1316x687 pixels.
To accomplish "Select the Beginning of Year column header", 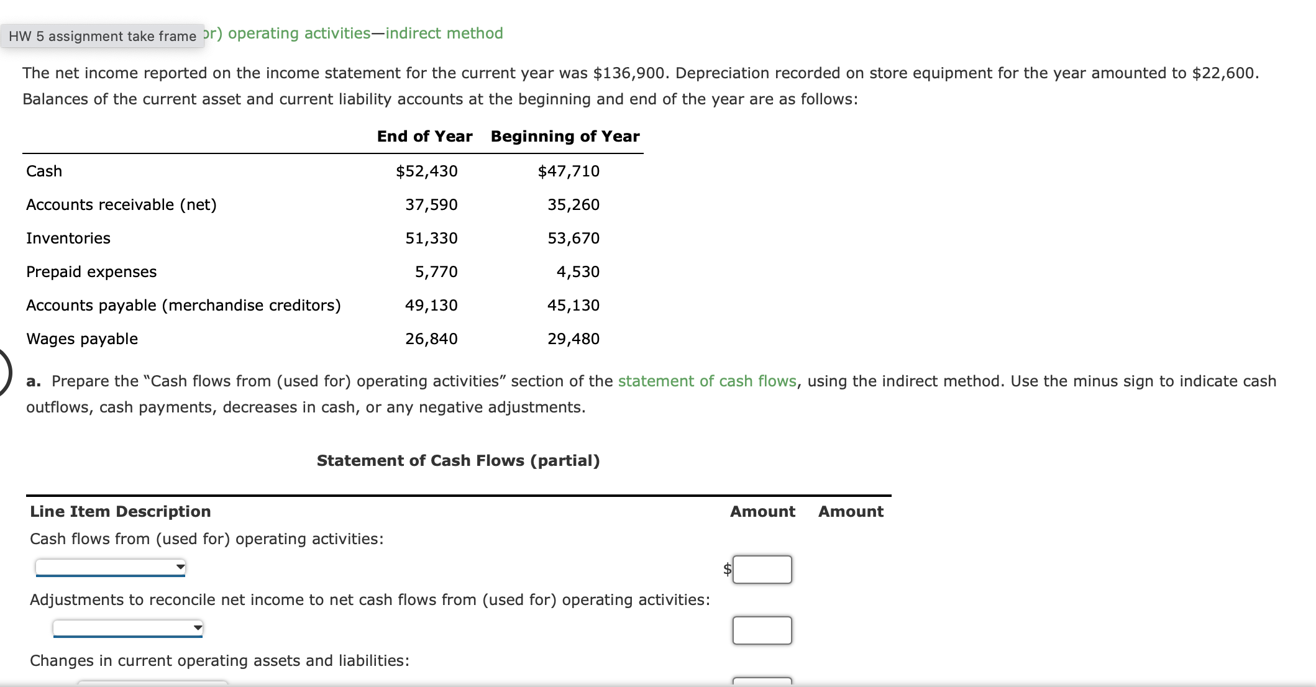I will pos(564,136).
